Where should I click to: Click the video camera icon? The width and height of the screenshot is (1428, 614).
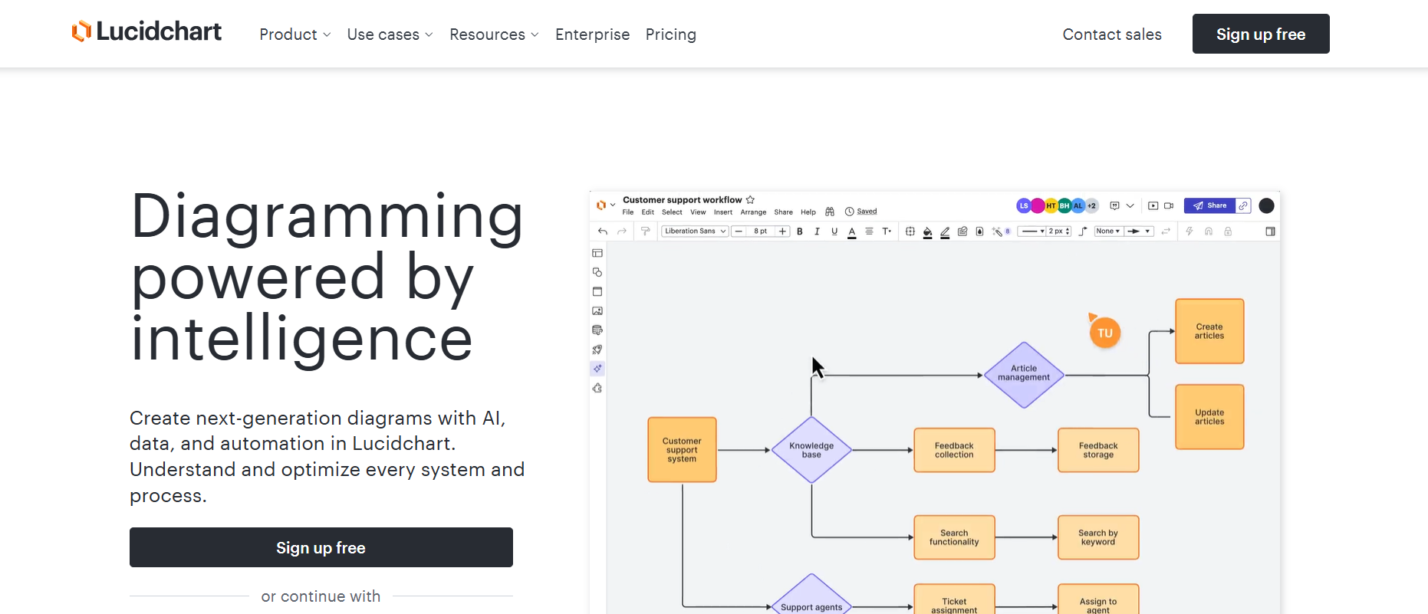[x=1169, y=205]
